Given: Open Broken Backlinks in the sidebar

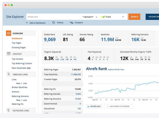Looking at the screenshot, I should click(20, 87).
